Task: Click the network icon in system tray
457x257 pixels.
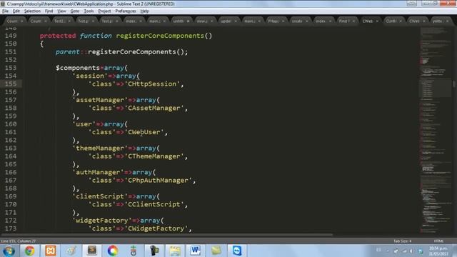Action: pyautogui.click(x=404, y=251)
